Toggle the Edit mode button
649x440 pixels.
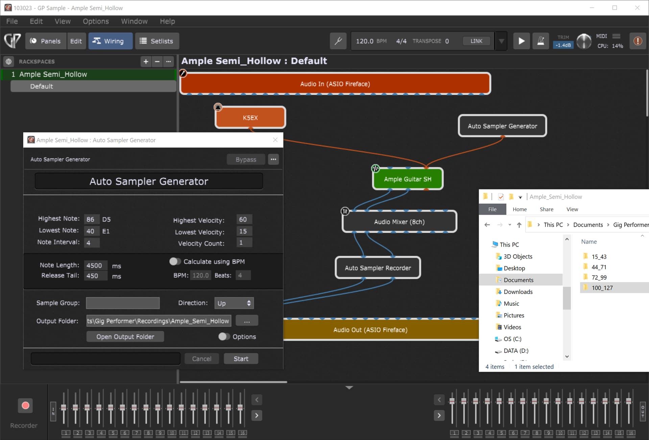pos(76,41)
